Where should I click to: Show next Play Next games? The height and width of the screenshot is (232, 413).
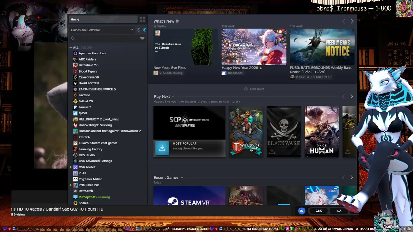point(352,96)
